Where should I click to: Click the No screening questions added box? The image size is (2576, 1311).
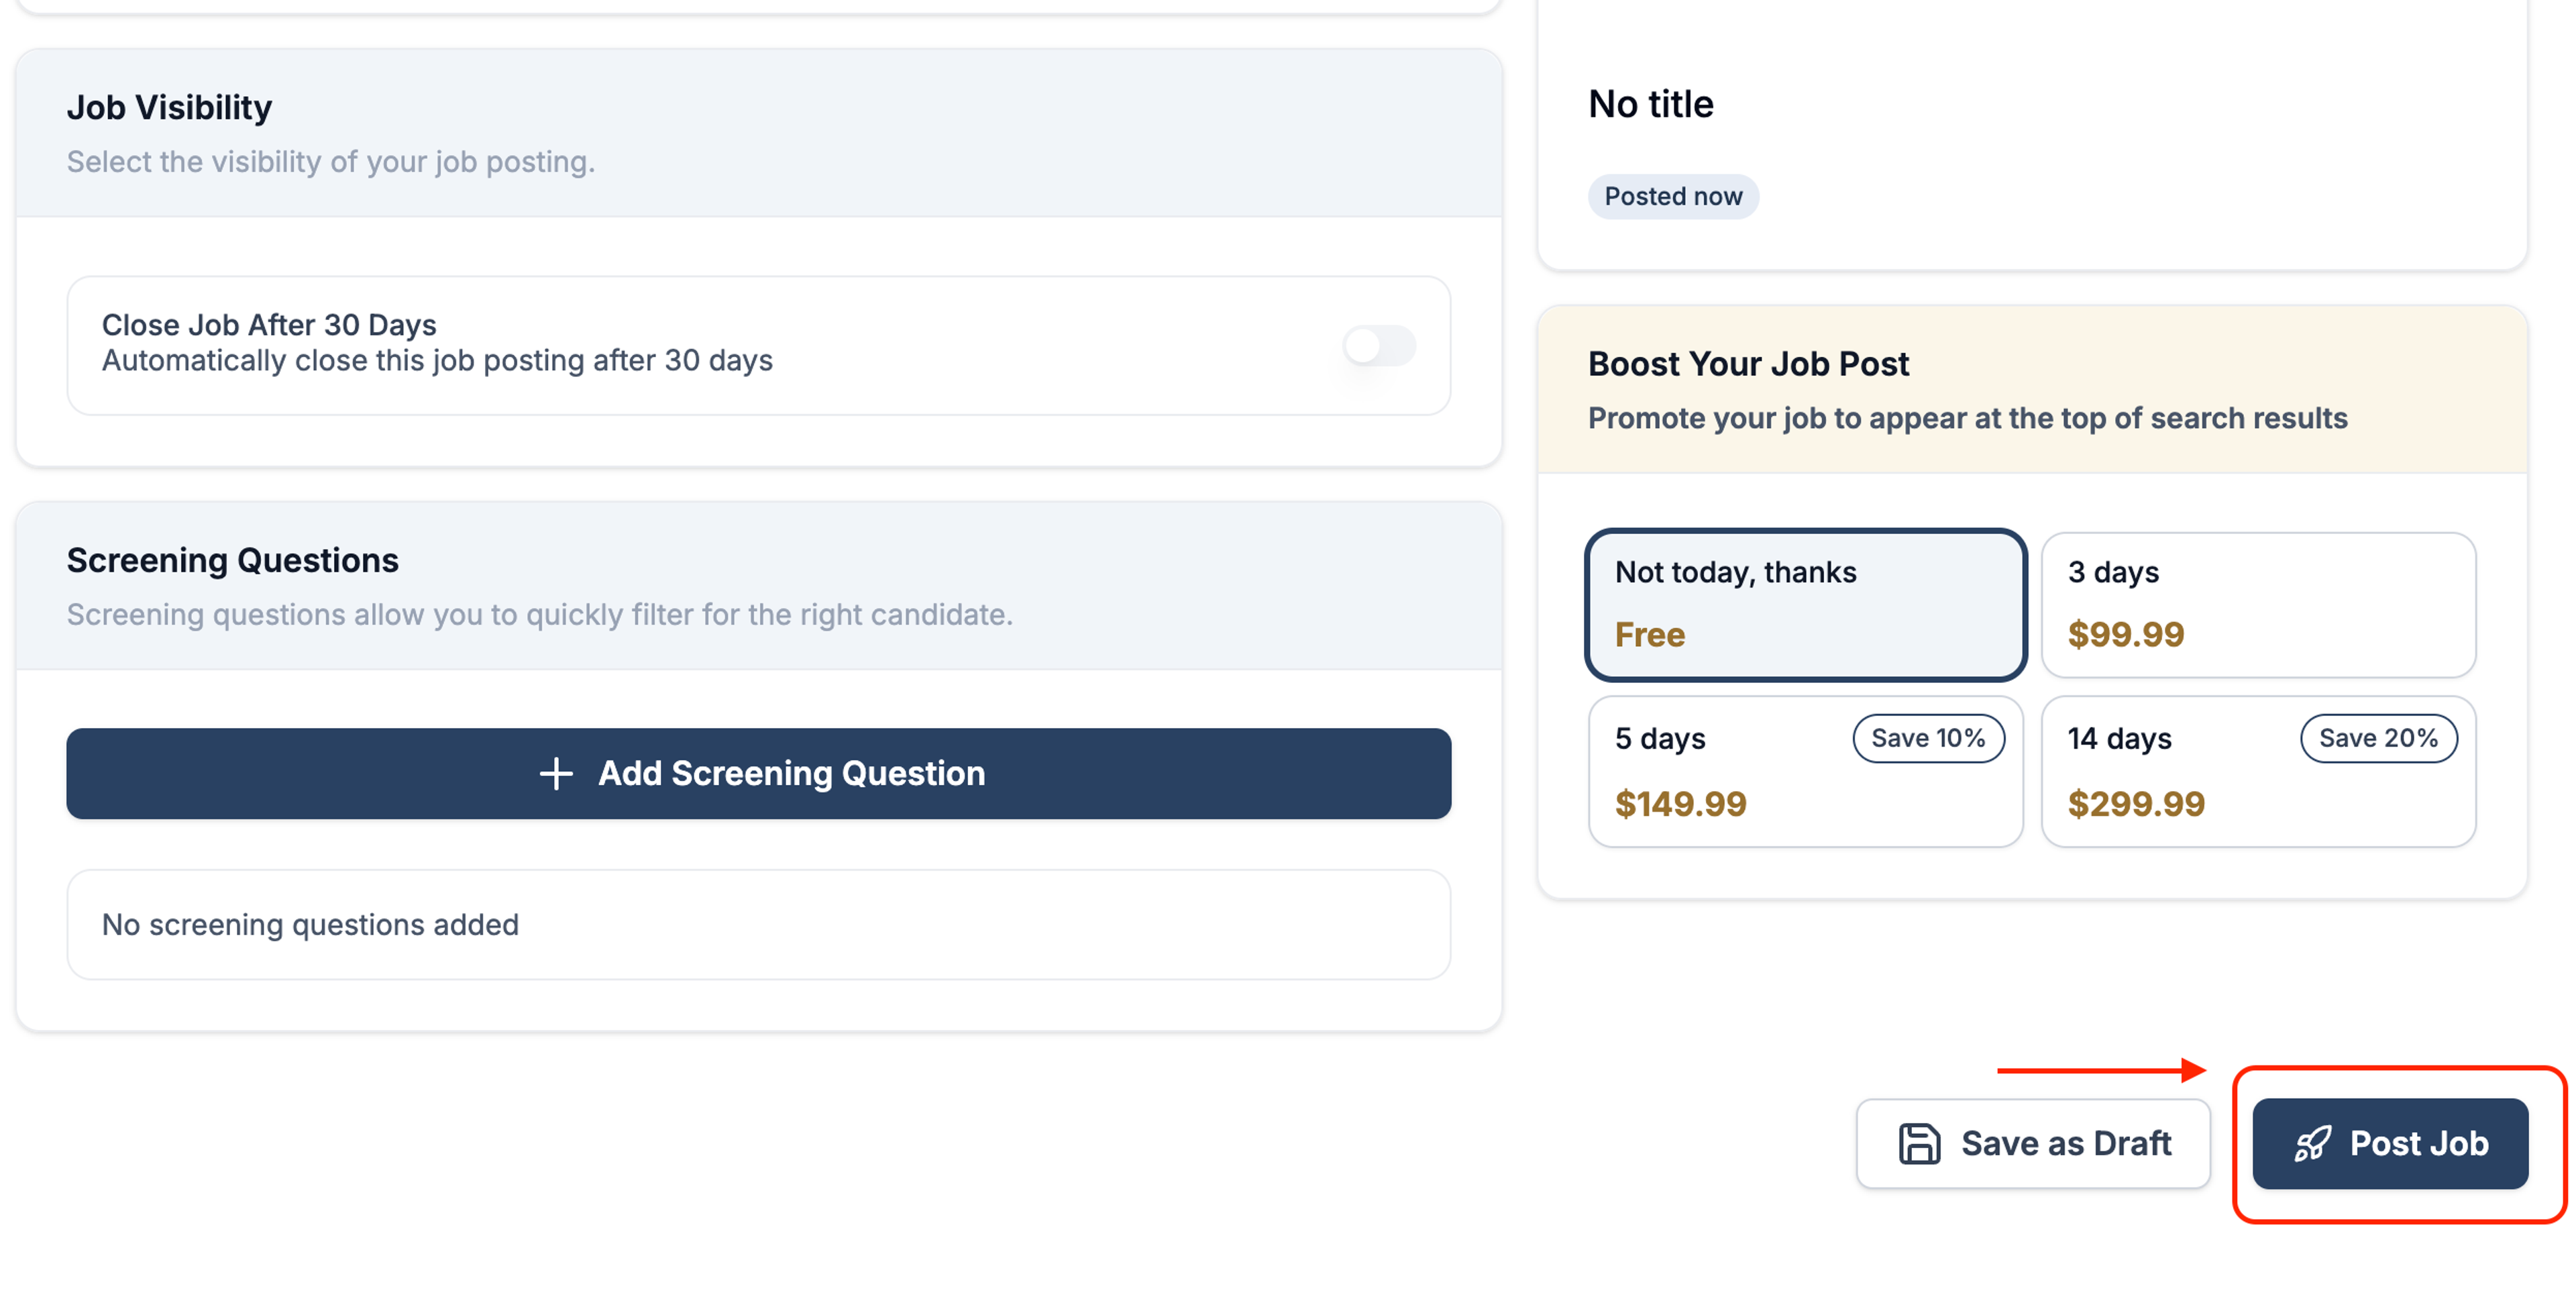758,924
